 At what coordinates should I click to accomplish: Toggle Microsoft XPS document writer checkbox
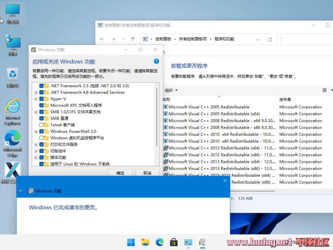pos(41,105)
